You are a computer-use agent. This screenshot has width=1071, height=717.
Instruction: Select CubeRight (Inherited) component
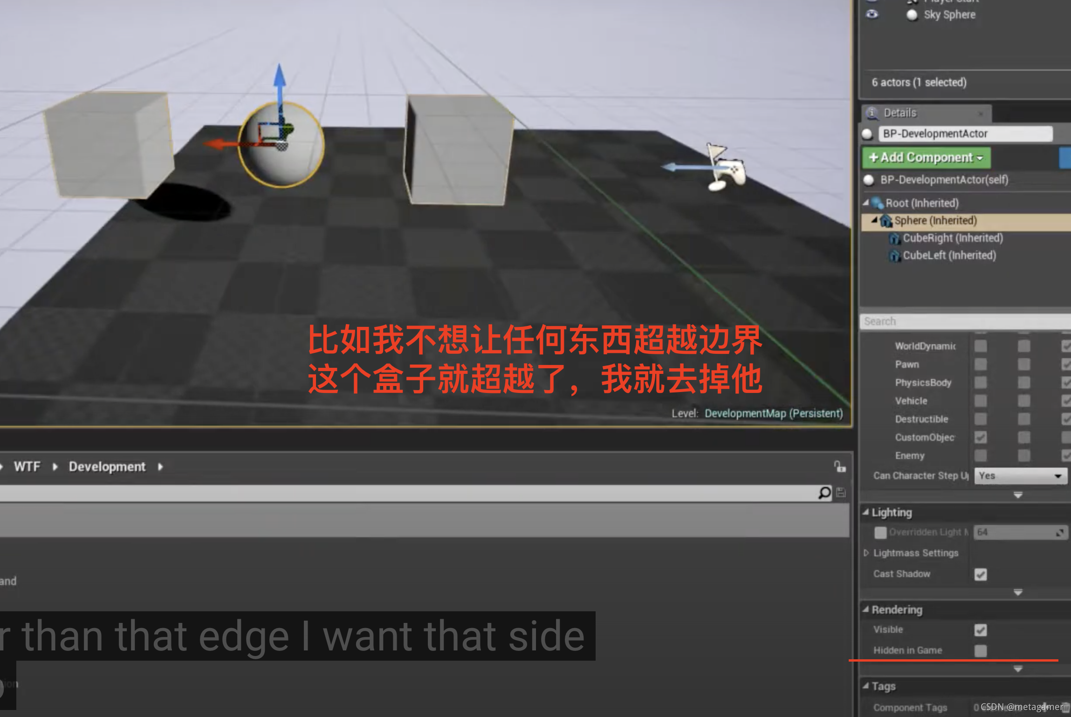click(x=952, y=238)
